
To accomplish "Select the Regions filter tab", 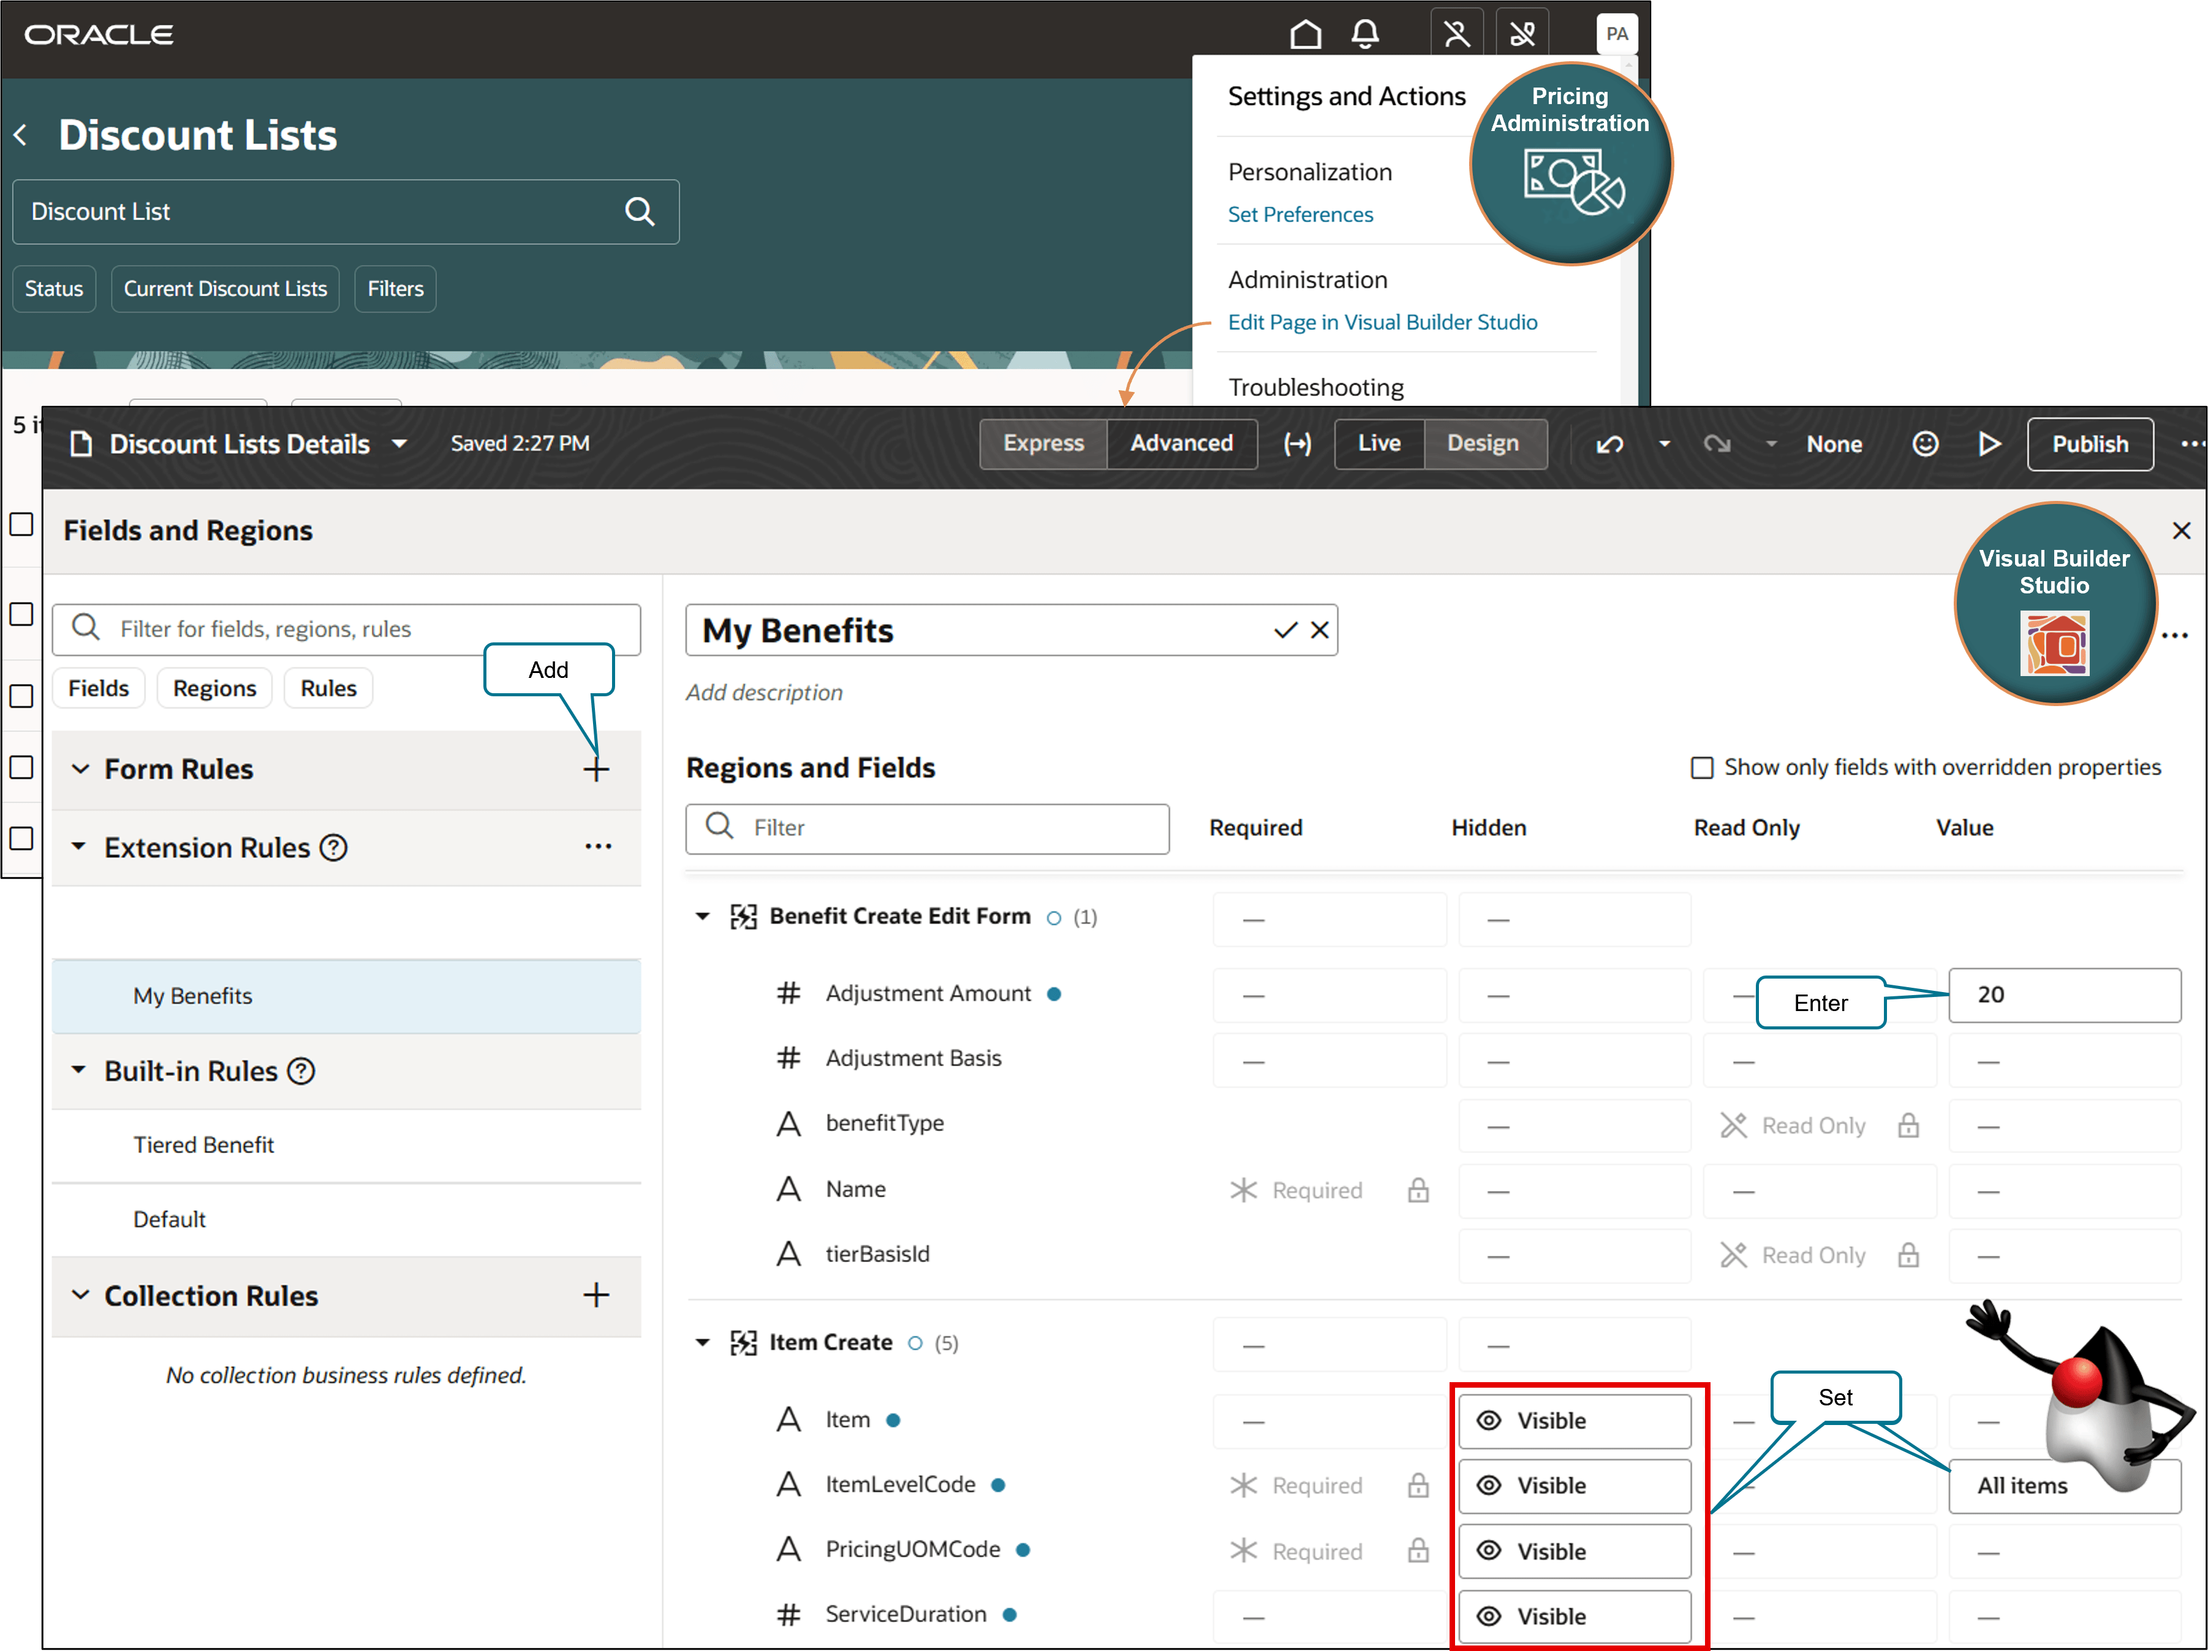I will [214, 688].
